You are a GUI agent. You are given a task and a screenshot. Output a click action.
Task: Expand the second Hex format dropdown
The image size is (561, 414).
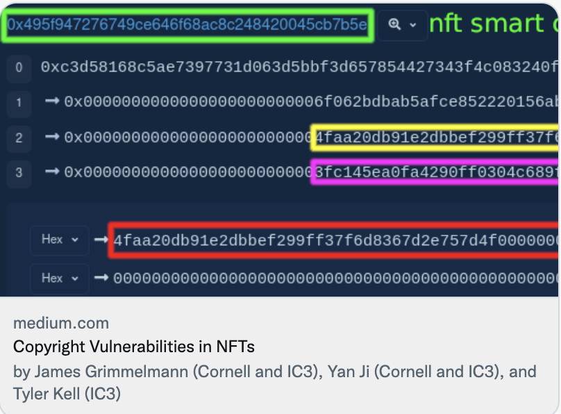pos(60,279)
